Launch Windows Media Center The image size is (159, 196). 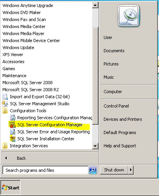(24, 26)
